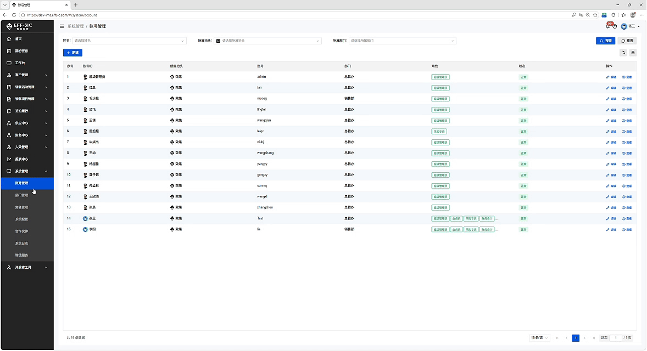The width and height of the screenshot is (647, 351).
Task: Click the 系统管理 breadcrumb link
Action: 75,26
